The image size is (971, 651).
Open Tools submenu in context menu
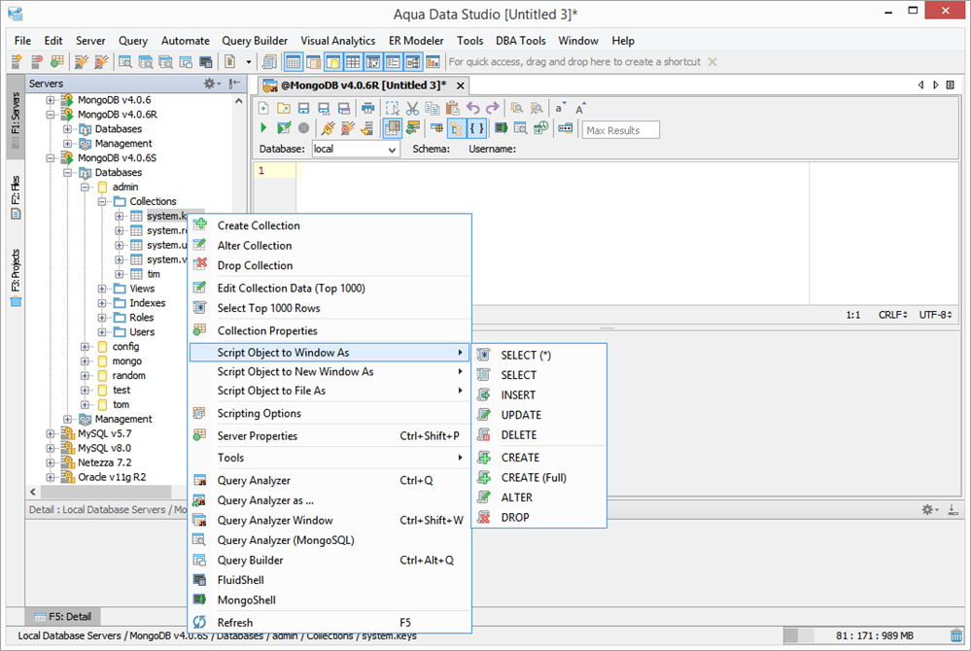coord(329,458)
